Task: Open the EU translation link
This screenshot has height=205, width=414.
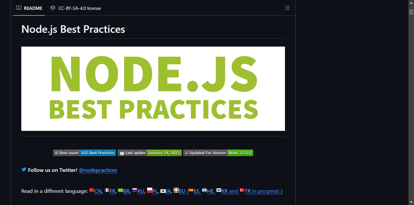Action: (x=182, y=191)
